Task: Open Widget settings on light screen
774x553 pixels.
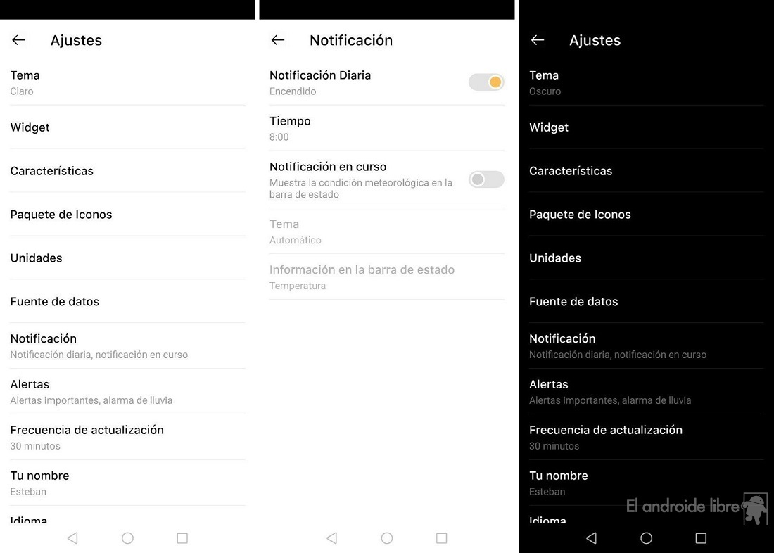Action: pos(128,127)
